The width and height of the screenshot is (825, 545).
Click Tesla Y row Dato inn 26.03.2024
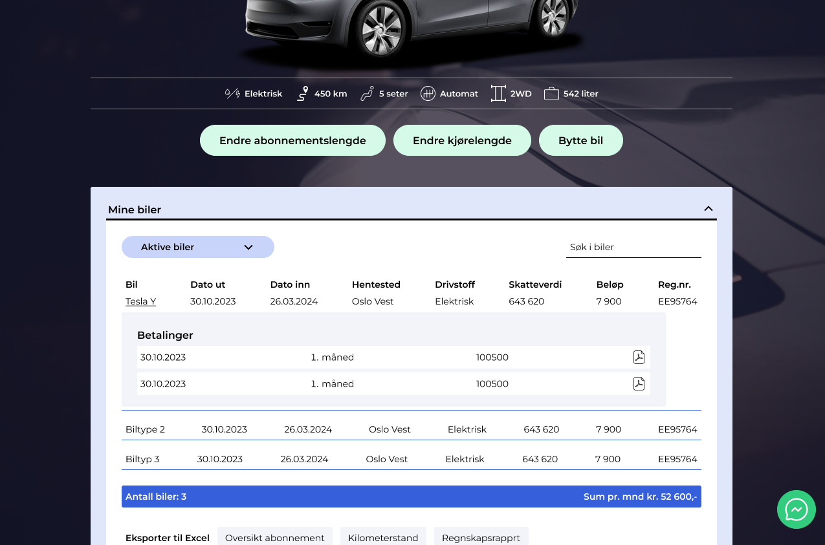(x=294, y=301)
